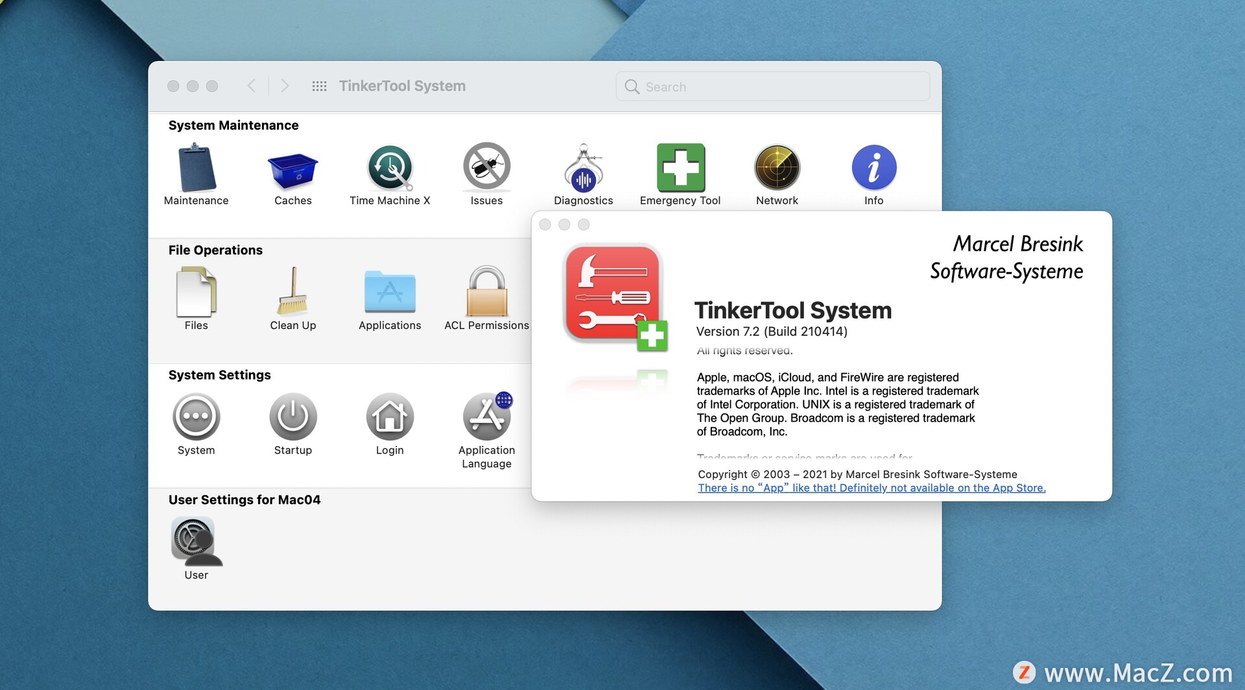Minimize the About window
Image resolution: width=1245 pixels, height=690 pixels.
click(565, 224)
